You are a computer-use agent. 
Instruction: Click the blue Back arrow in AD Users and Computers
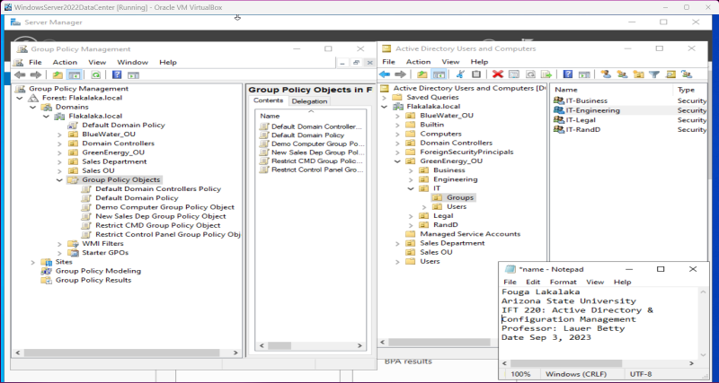pyautogui.click(x=385, y=74)
